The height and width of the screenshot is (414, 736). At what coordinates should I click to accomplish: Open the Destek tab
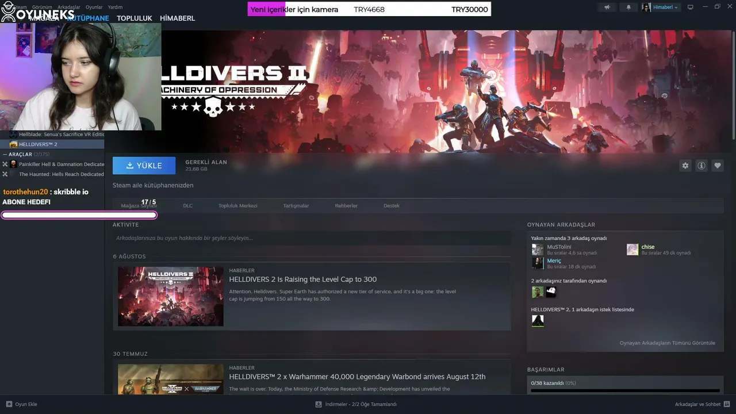point(392,205)
